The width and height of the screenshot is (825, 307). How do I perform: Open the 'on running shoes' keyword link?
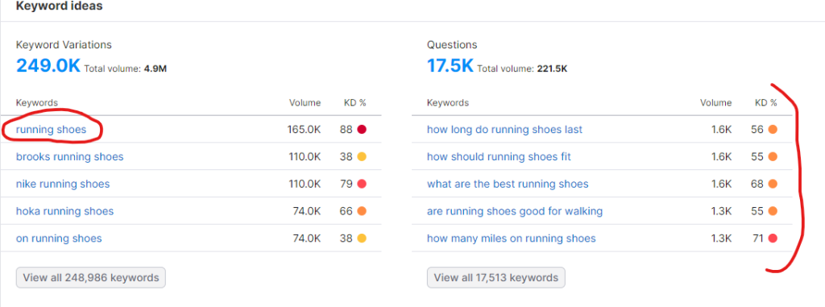[59, 239]
